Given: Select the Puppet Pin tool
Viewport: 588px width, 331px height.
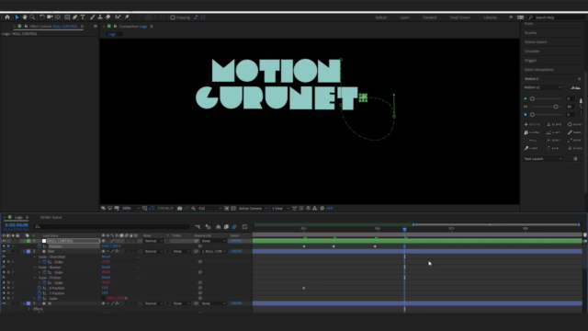Looking at the screenshot, I should pyautogui.click(x=127, y=17).
